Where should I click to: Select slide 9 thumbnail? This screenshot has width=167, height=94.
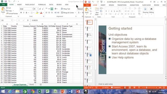(x=90, y=74)
